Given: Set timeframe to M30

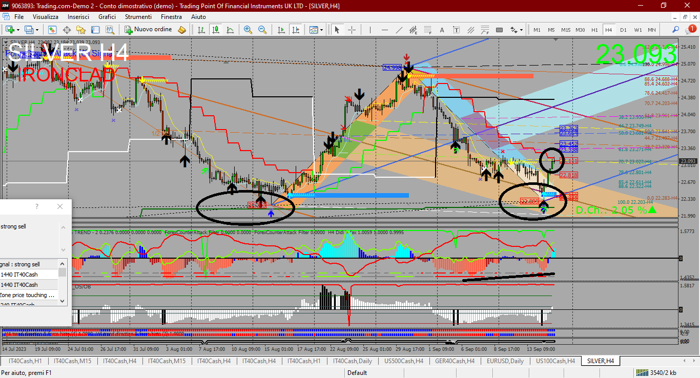Looking at the screenshot, I should pyautogui.click(x=580, y=30).
